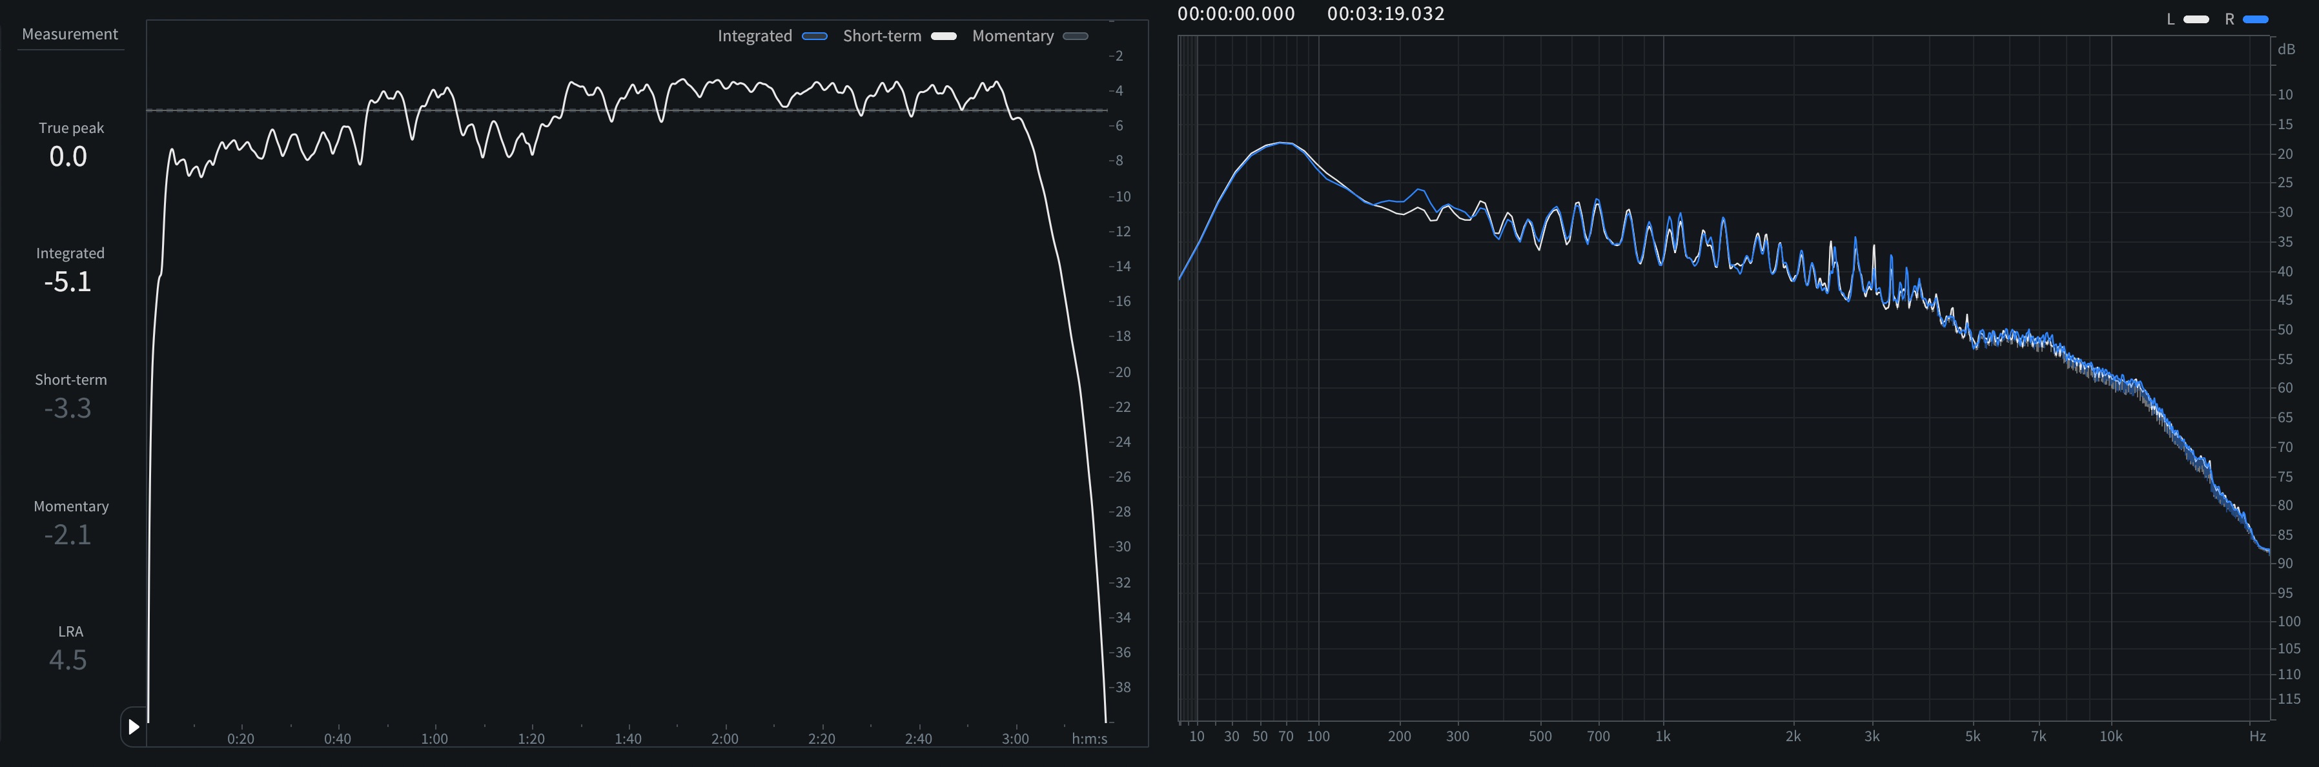2319x767 pixels.
Task: Click the Short-term legend label text
Action: coord(883,36)
